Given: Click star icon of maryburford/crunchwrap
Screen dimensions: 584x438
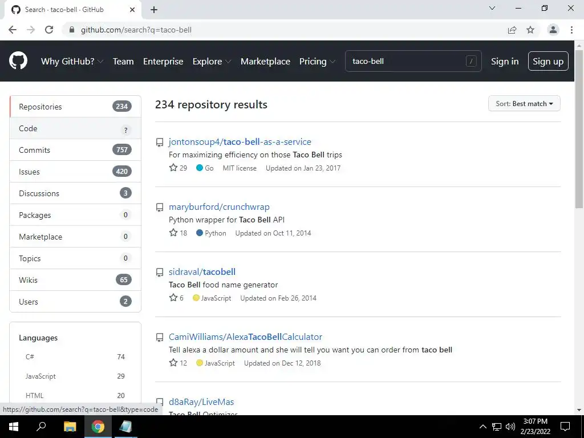Looking at the screenshot, I should click(x=173, y=233).
